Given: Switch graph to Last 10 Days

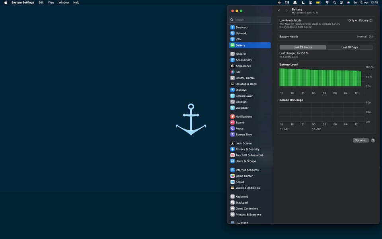Looking at the screenshot, I should [349, 47].
